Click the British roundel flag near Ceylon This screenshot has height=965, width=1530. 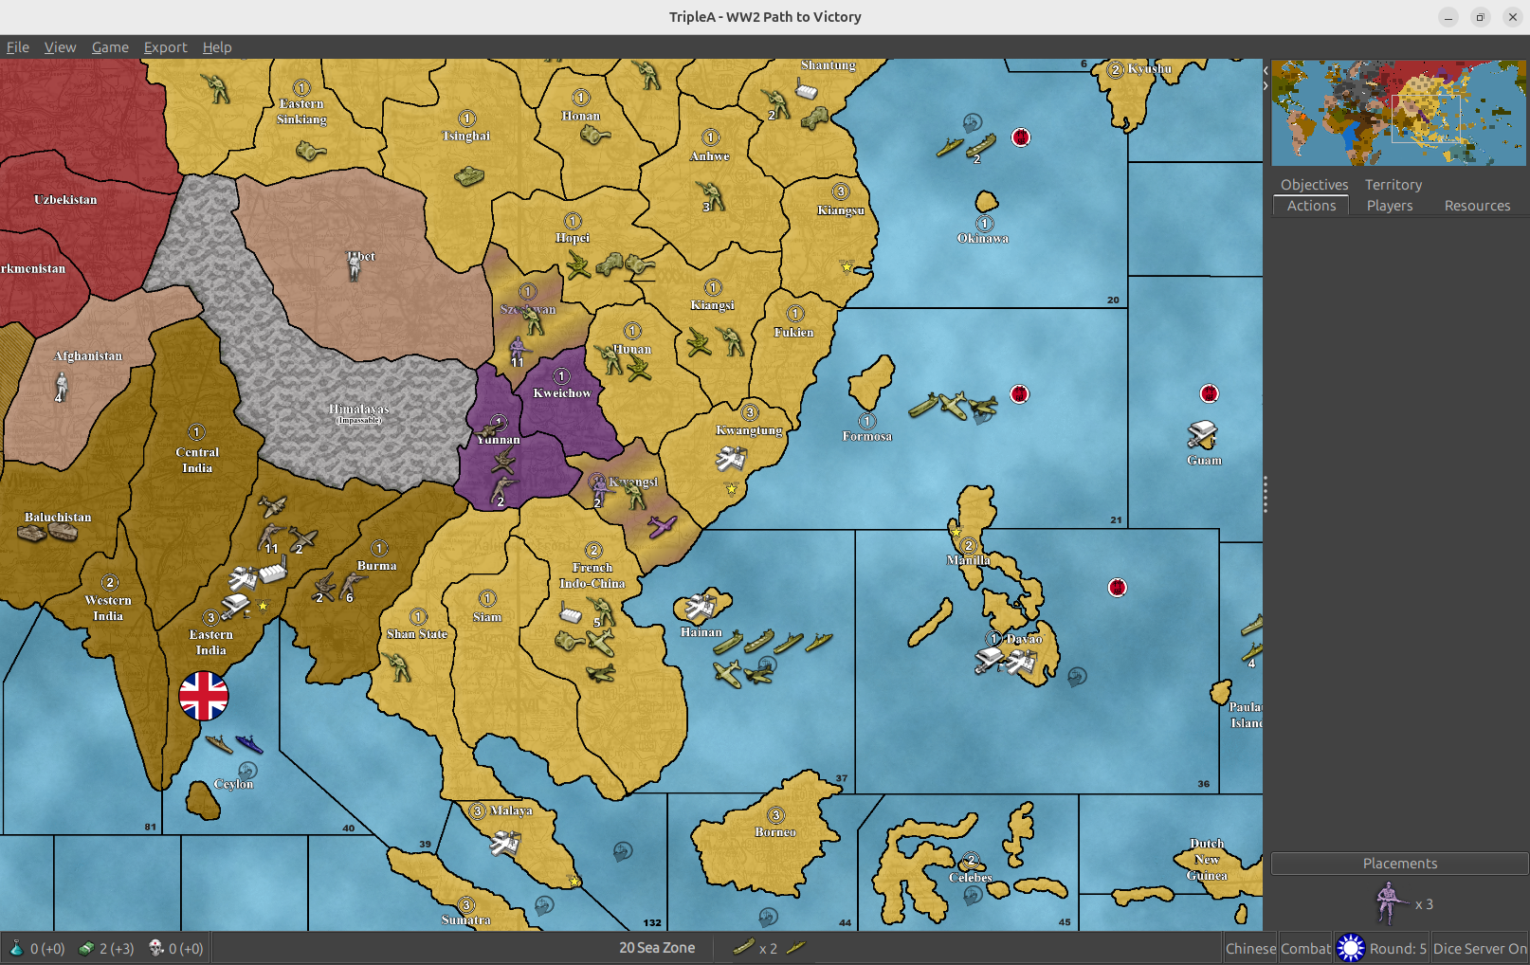(204, 696)
